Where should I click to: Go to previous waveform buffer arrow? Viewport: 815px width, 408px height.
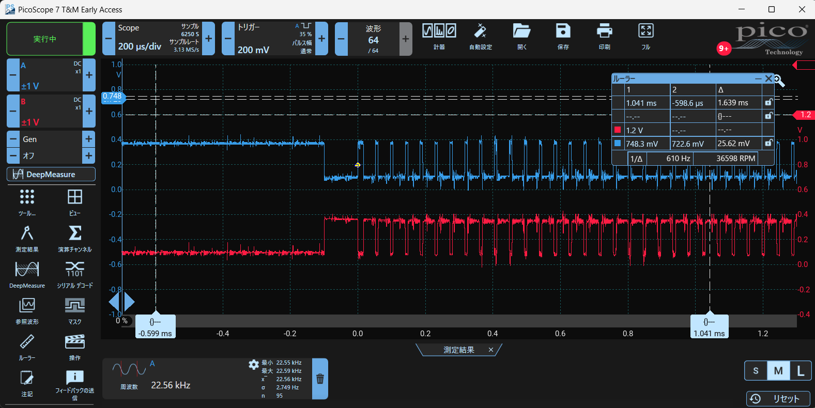[114, 302]
